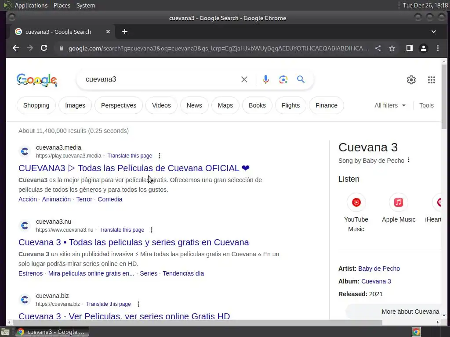Expand the tab search dropdown
The height and width of the screenshot is (337, 450).
[x=434, y=32]
